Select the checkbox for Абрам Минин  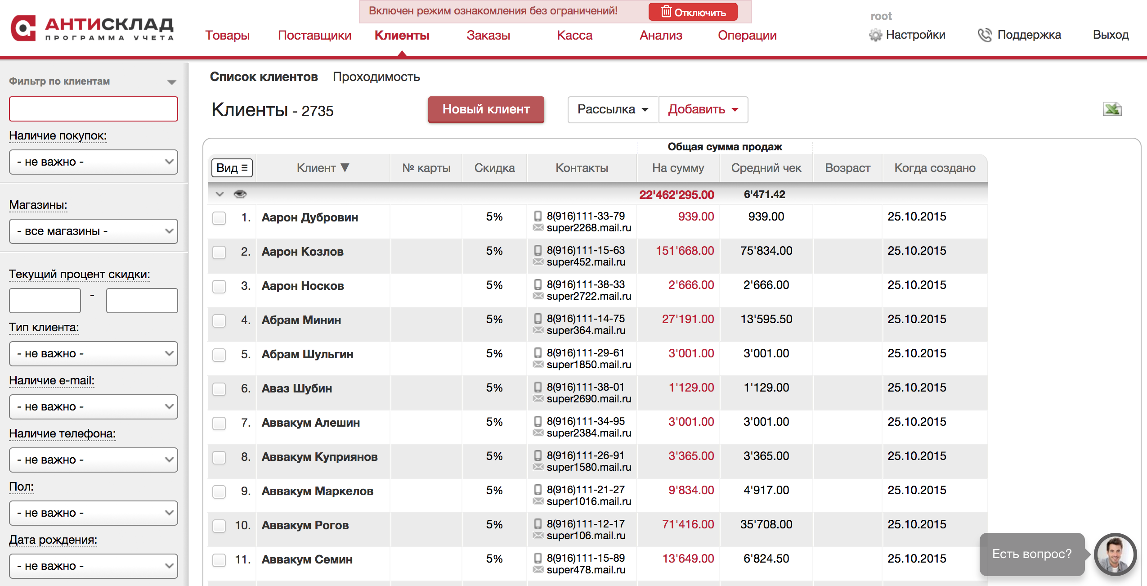pos(219,320)
